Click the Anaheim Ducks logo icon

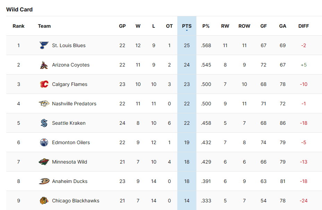point(44,181)
